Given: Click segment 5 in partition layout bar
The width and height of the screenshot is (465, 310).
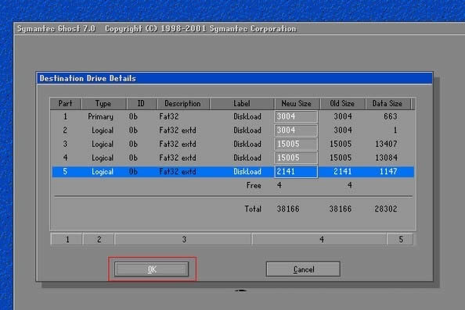Looking at the screenshot, I should point(400,239).
